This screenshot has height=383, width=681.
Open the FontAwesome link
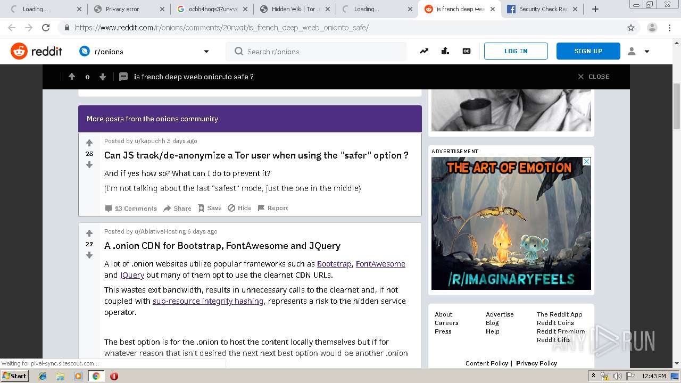coord(380,264)
